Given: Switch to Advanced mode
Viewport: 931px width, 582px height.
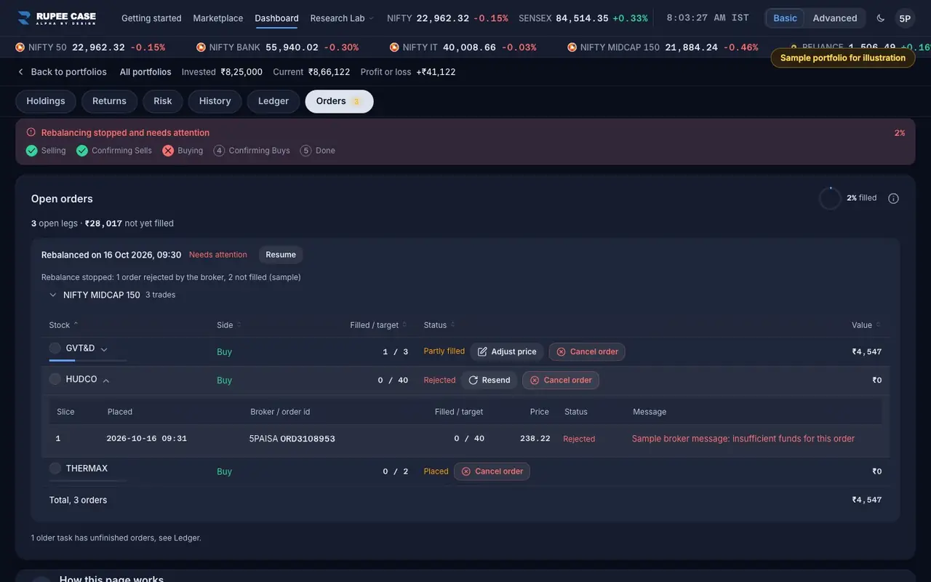Looking at the screenshot, I should click(x=834, y=18).
